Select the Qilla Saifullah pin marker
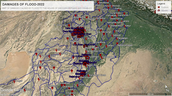This screenshot has width=172, height=96. [56, 50]
